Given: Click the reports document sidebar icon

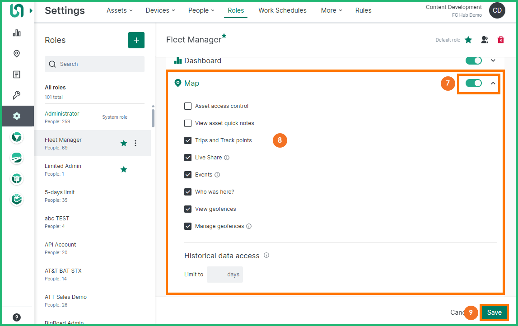Looking at the screenshot, I should coord(17,75).
